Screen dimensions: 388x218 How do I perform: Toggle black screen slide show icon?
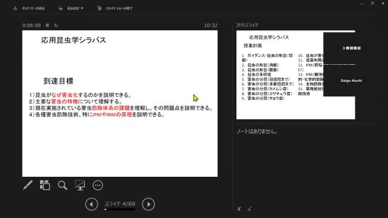[x=80, y=185]
